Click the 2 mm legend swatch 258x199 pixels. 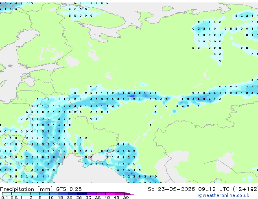tap(35, 194)
